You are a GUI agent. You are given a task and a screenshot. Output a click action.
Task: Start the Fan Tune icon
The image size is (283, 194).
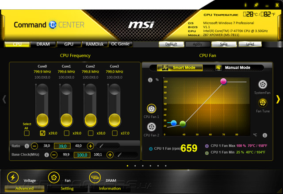coord(263,103)
